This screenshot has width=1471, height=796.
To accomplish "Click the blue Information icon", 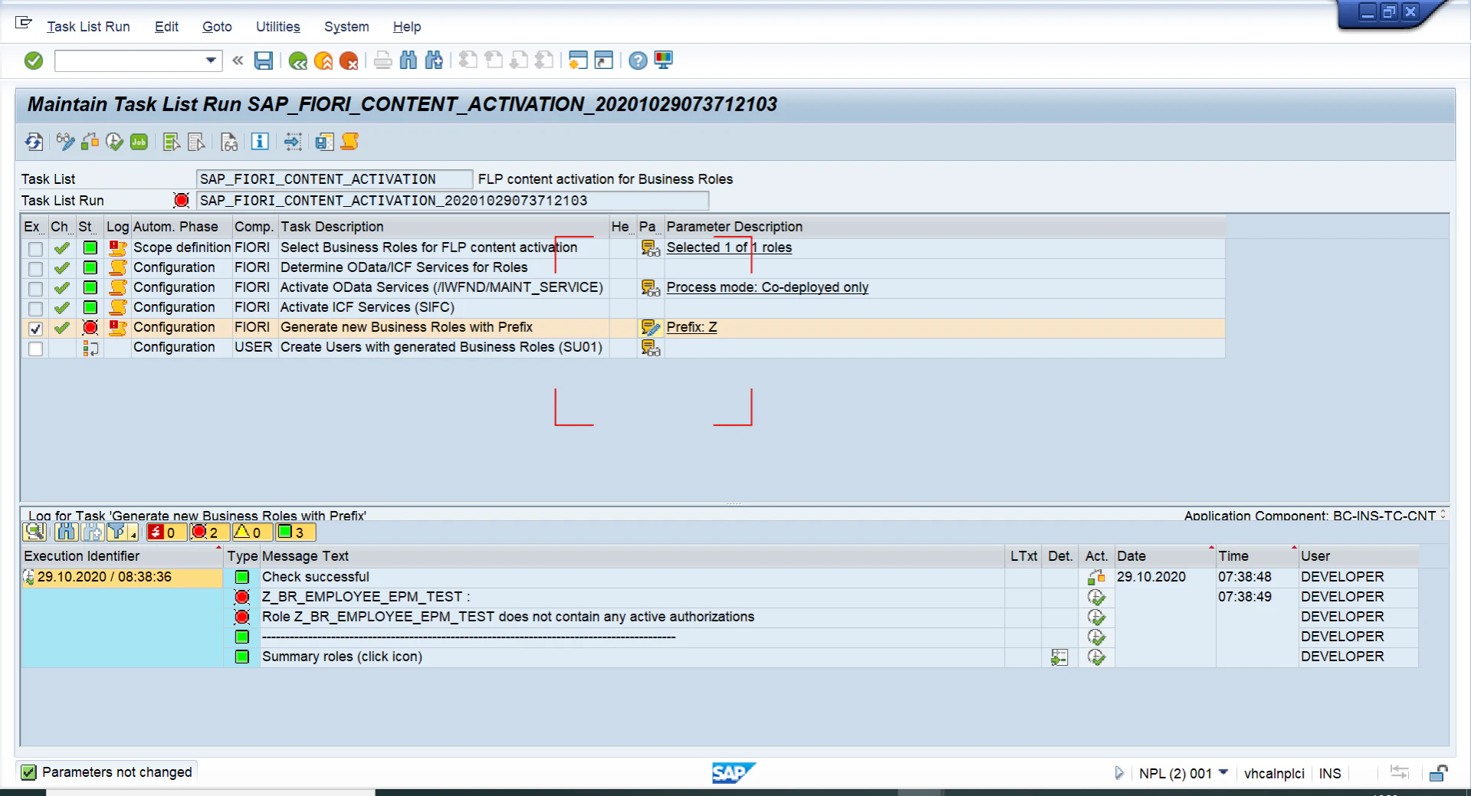I will pyautogui.click(x=260, y=142).
